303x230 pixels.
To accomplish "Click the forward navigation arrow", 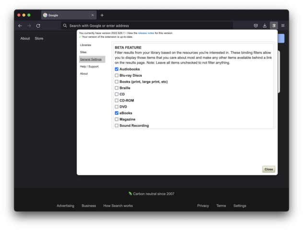I will pos(29,26).
